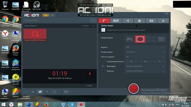This screenshot has width=191, height=107.
Task: Open the Orbitum desktop shortcut
Action: [x=16, y=93]
